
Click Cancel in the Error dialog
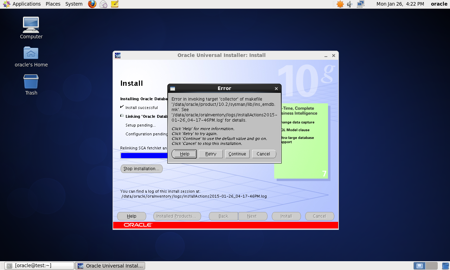(264, 154)
